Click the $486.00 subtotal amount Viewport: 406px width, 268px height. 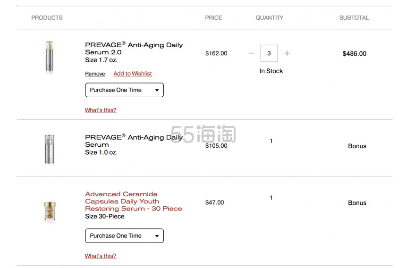354,53
